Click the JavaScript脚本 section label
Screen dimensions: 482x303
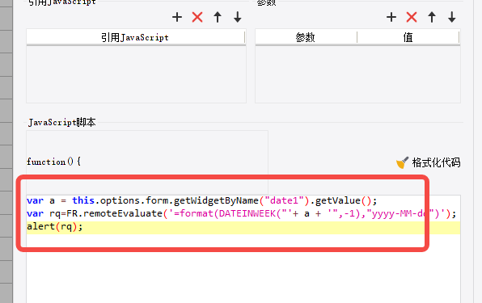pos(61,122)
